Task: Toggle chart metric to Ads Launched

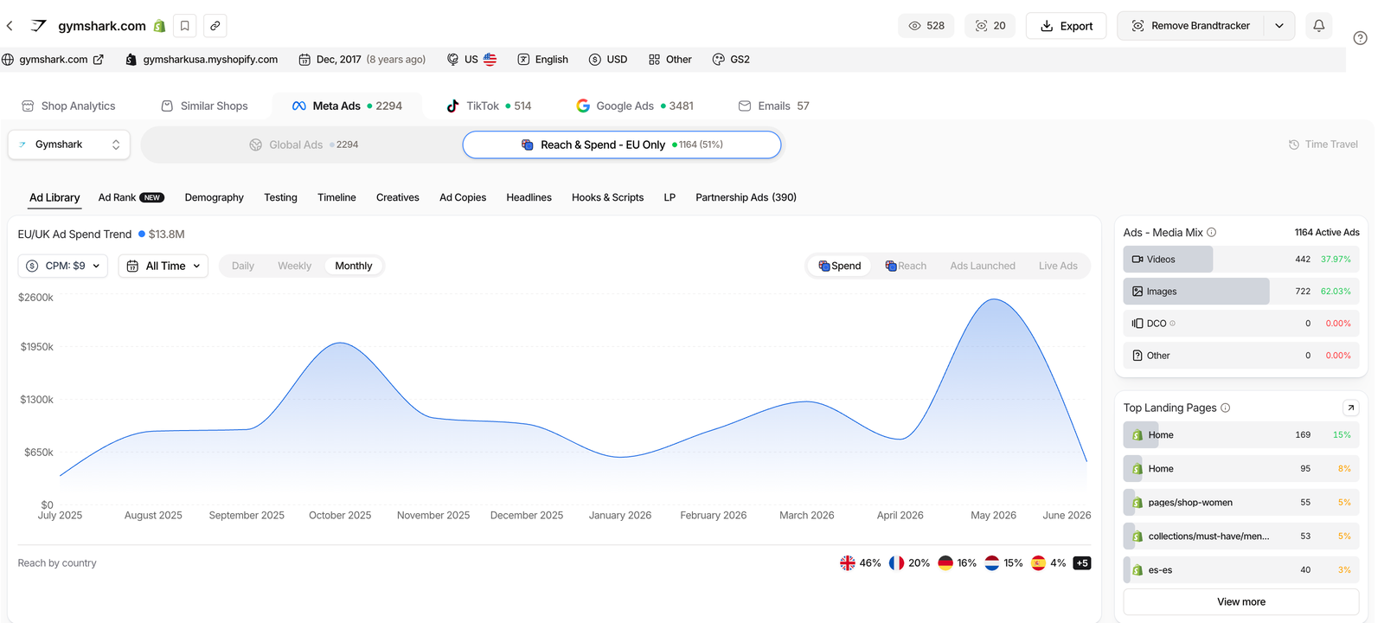Action: 983,267
